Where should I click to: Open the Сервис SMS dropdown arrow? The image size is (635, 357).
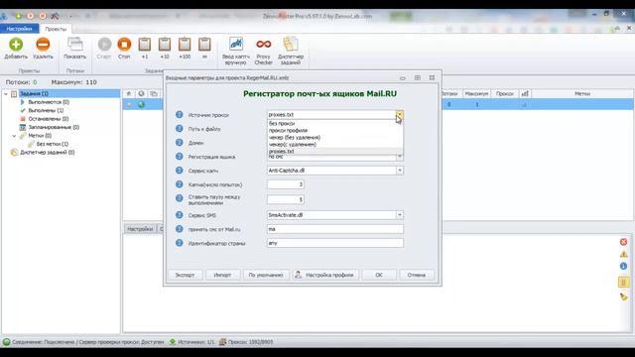click(x=399, y=215)
